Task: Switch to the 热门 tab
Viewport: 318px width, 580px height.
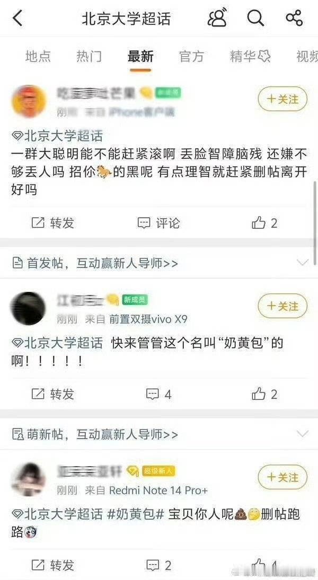Action: pyautogui.click(x=89, y=57)
